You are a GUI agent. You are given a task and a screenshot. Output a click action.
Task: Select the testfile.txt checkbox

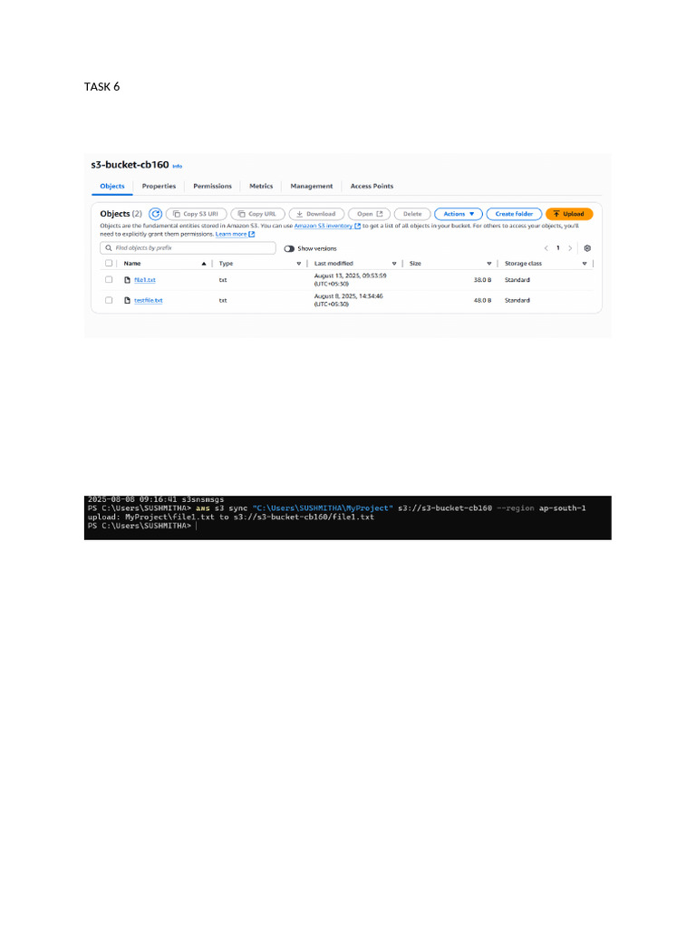click(109, 300)
